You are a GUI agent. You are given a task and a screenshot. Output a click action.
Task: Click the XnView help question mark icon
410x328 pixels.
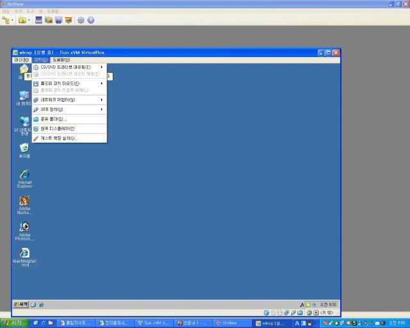pos(91,20)
